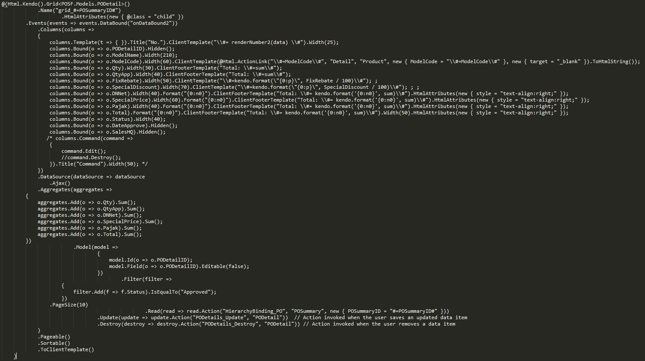
Task: Place cursor on the .Sortable() line
Action: pyautogui.click(x=54, y=343)
